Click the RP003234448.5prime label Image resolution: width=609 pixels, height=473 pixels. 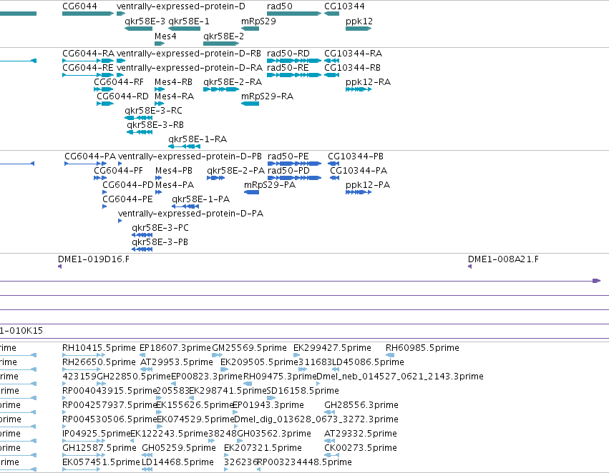point(305,462)
